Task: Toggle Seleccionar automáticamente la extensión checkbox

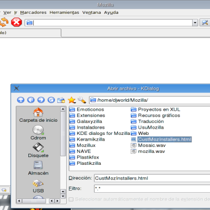Action: click(71, 199)
